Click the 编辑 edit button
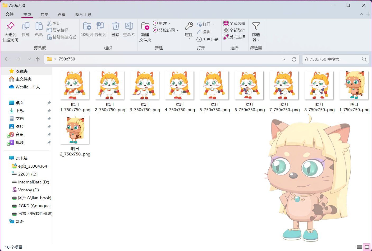 coord(204,32)
